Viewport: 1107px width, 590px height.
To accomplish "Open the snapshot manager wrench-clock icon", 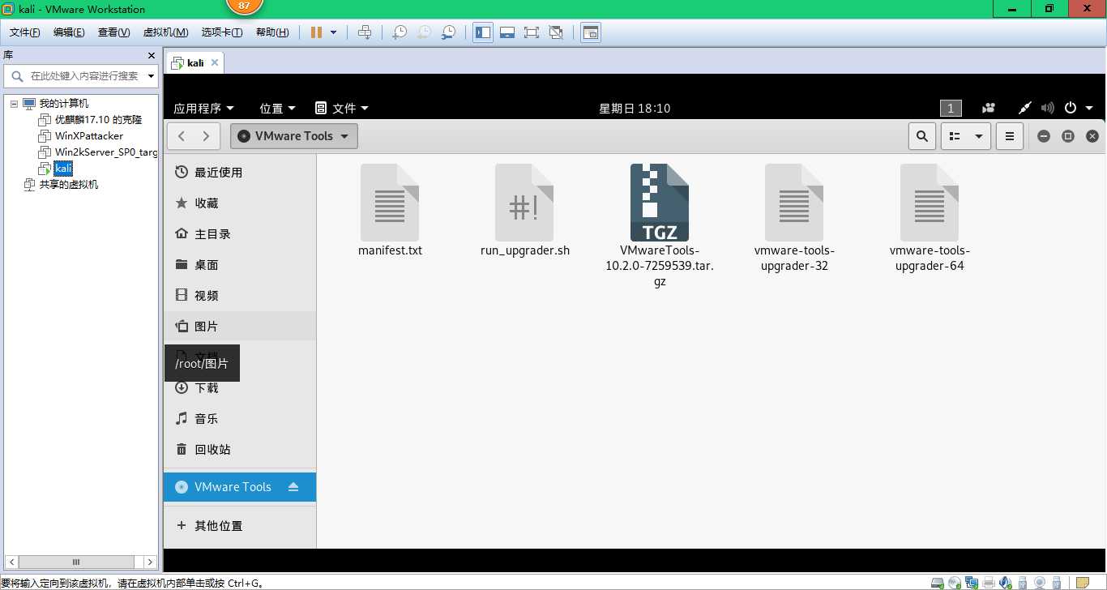I will click(x=448, y=32).
